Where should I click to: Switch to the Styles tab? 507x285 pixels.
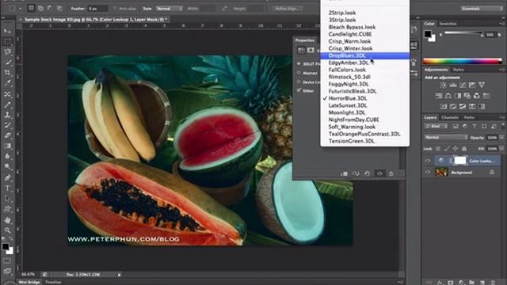[x=459, y=70]
